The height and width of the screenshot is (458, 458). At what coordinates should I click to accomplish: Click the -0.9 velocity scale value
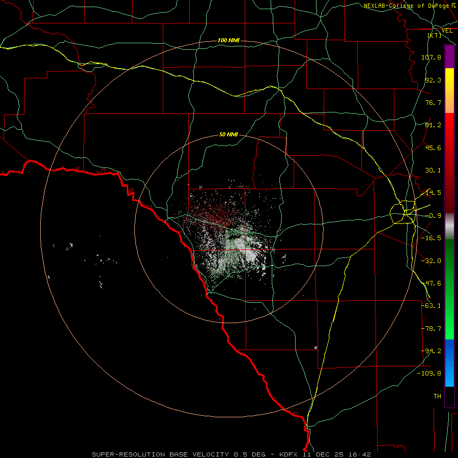433,216
